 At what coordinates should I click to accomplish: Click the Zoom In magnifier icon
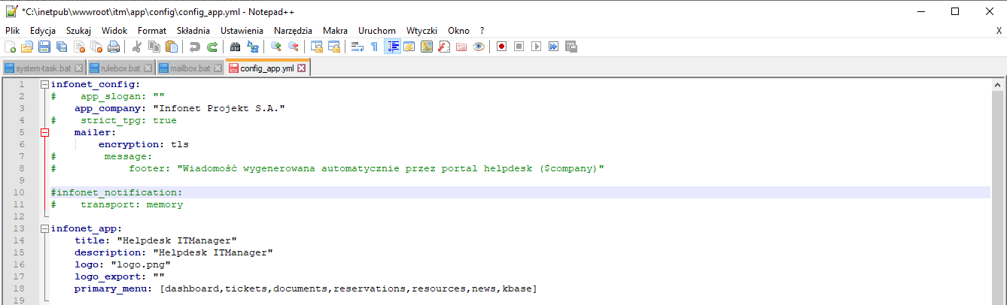[276, 47]
